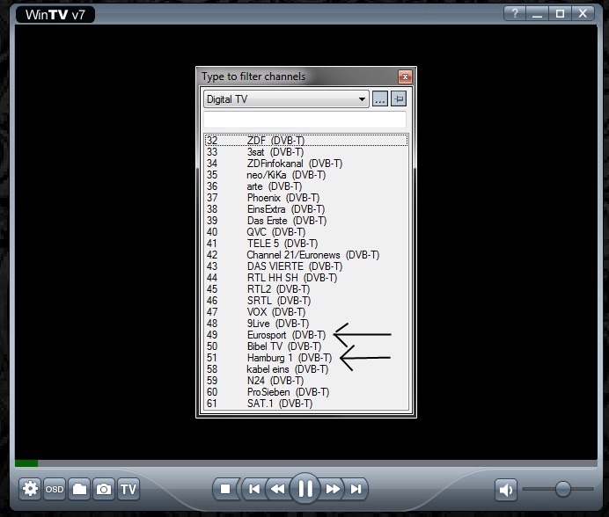Image resolution: width=609 pixels, height=517 pixels.
Task: Select channel 38 EinsExtra
Action: click(306, 209)
